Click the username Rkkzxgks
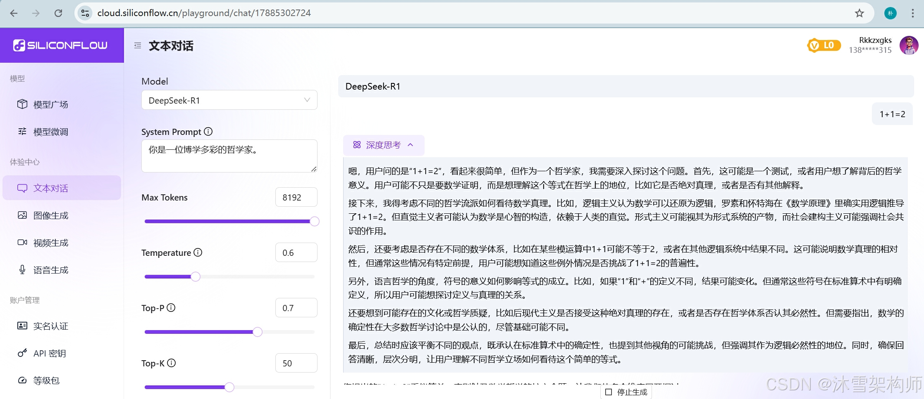This screenshot has width=924, height=399. [x=875, y=40]
